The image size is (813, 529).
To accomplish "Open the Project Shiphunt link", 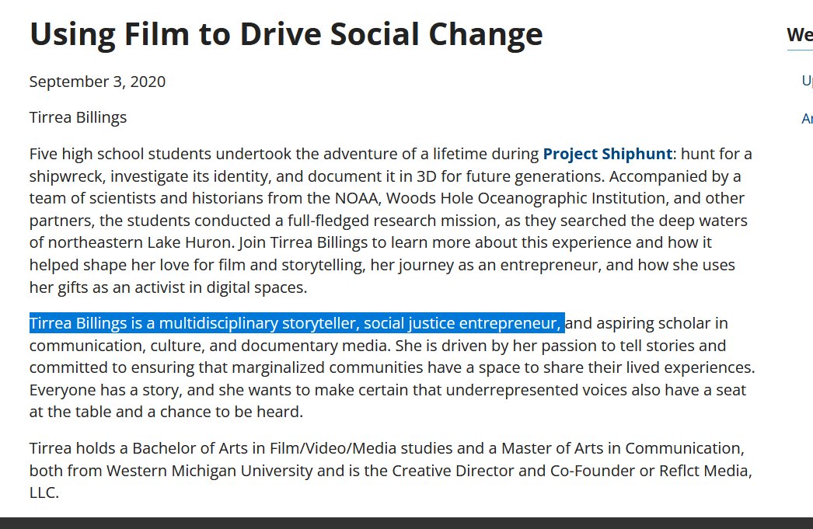I will [607, 154].
